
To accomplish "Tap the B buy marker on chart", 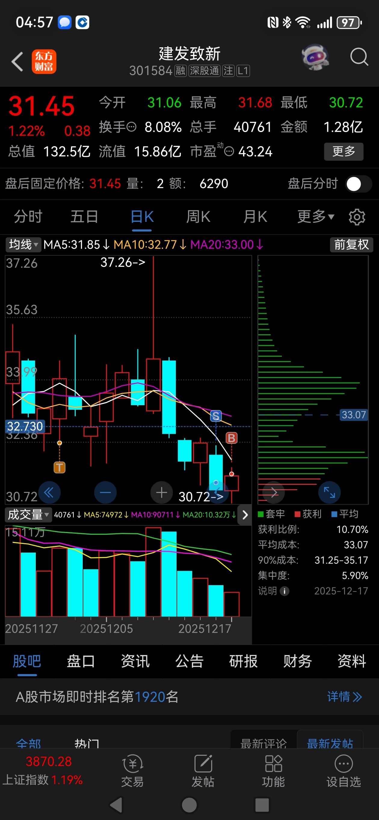I will tap(232, 438).
